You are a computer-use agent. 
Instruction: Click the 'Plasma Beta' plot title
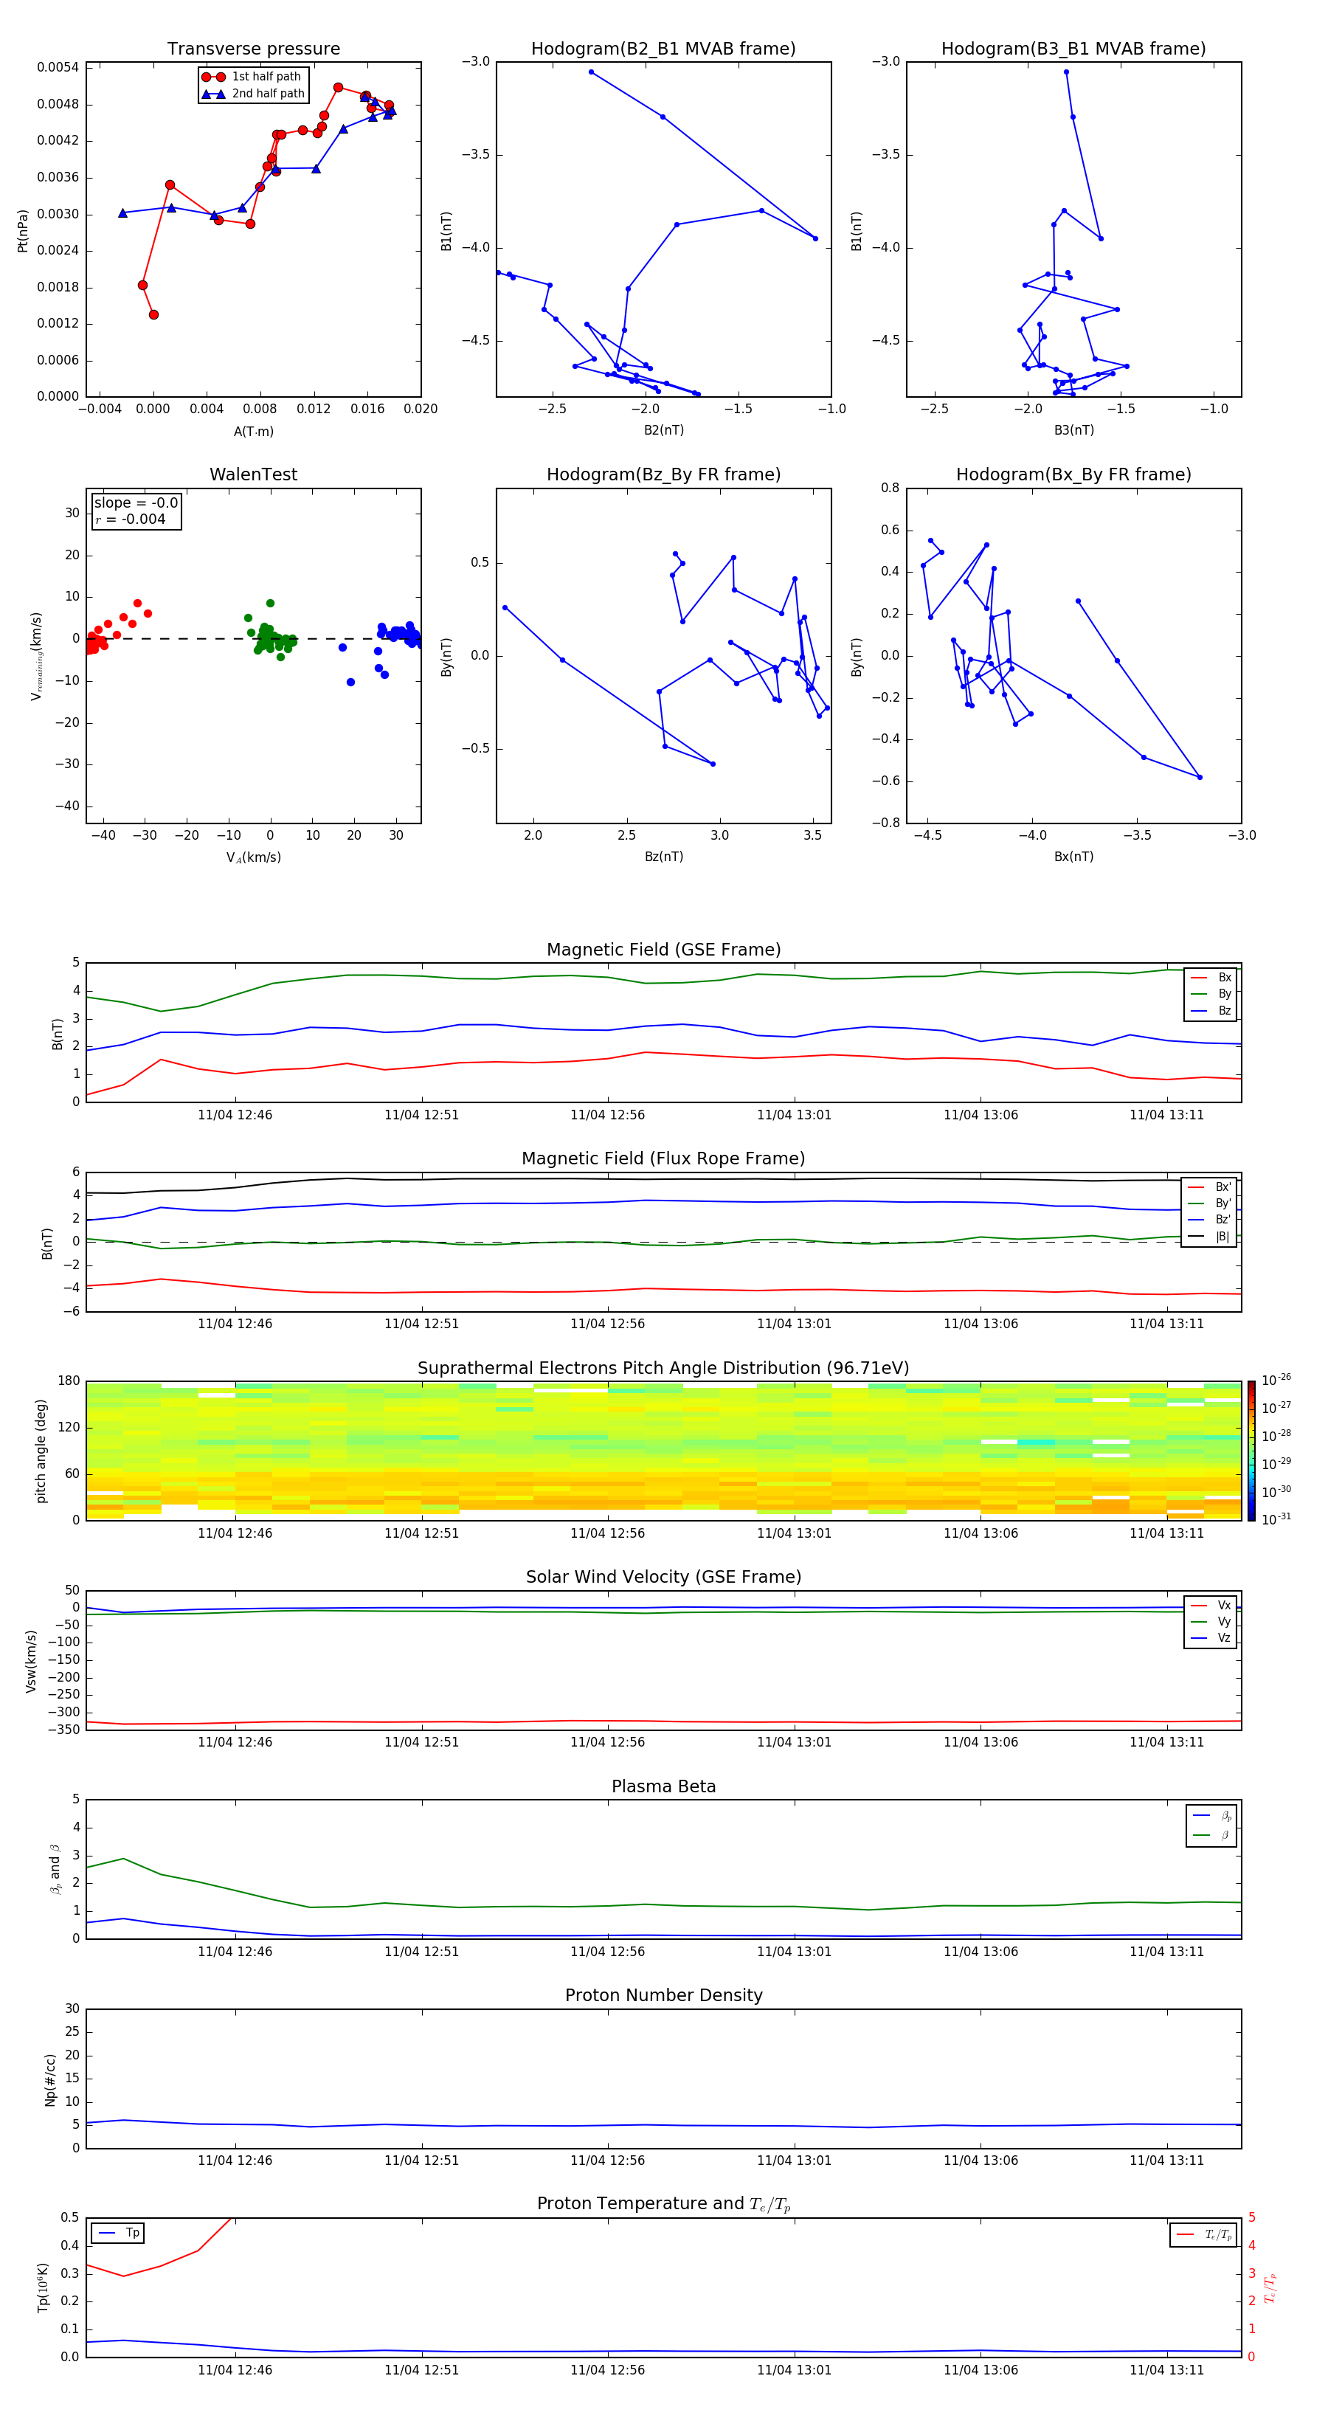(663, 1787)
